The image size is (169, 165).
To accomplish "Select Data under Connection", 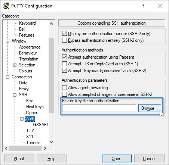I will tap(23, 83).
